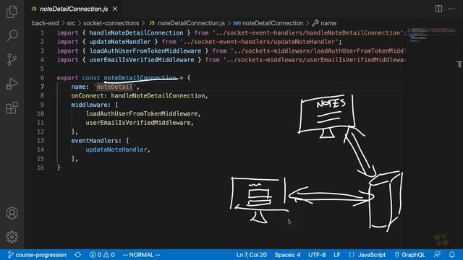Viewport: 463px width, 260px height.
Task: Go to line via Ln 7, Col 20
Action: 251,255
